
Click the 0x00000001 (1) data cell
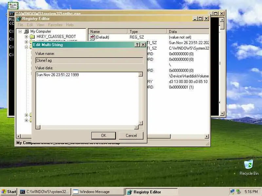181,87
